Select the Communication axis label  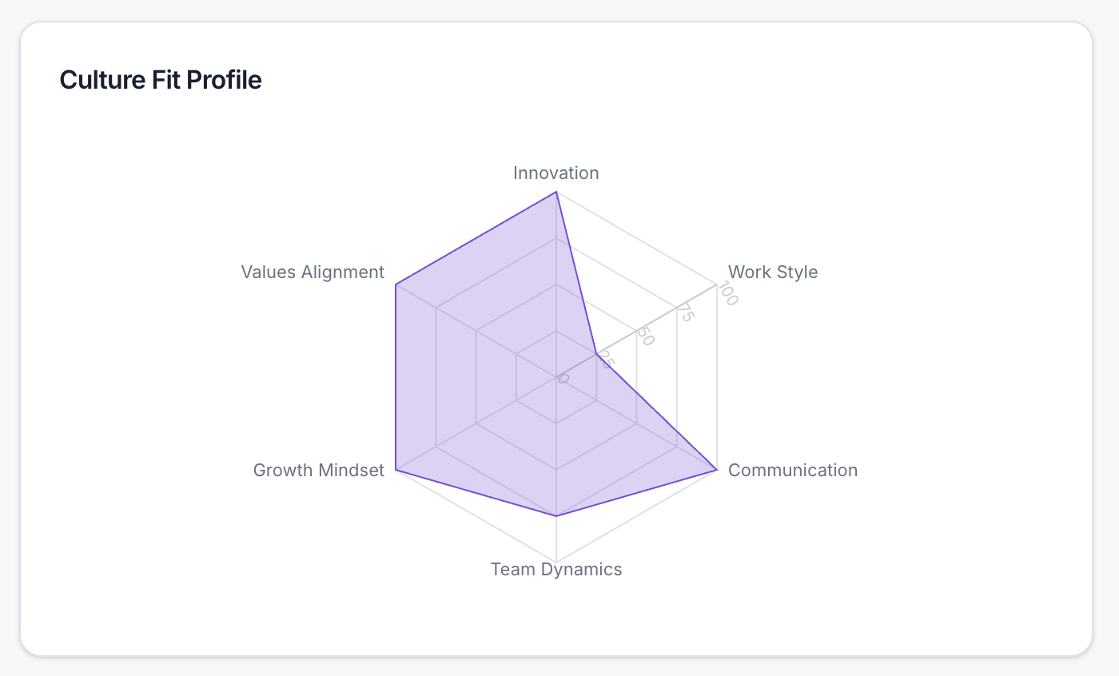[x=793, y=470]
